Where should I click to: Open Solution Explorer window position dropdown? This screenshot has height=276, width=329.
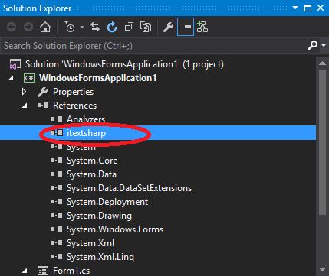click(295, 8)
